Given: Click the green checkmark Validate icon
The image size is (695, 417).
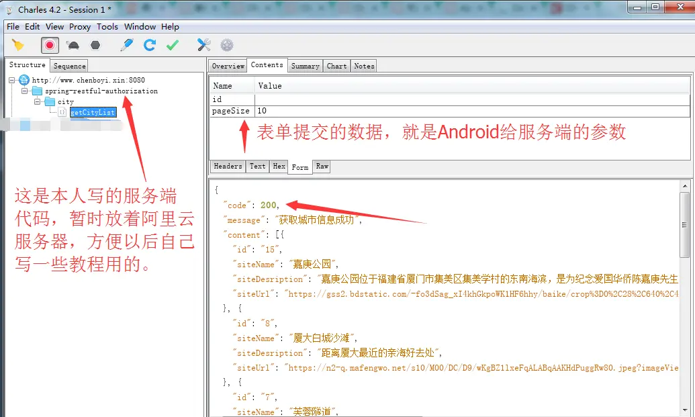Looking at the screenshot, I should [173, 45].
